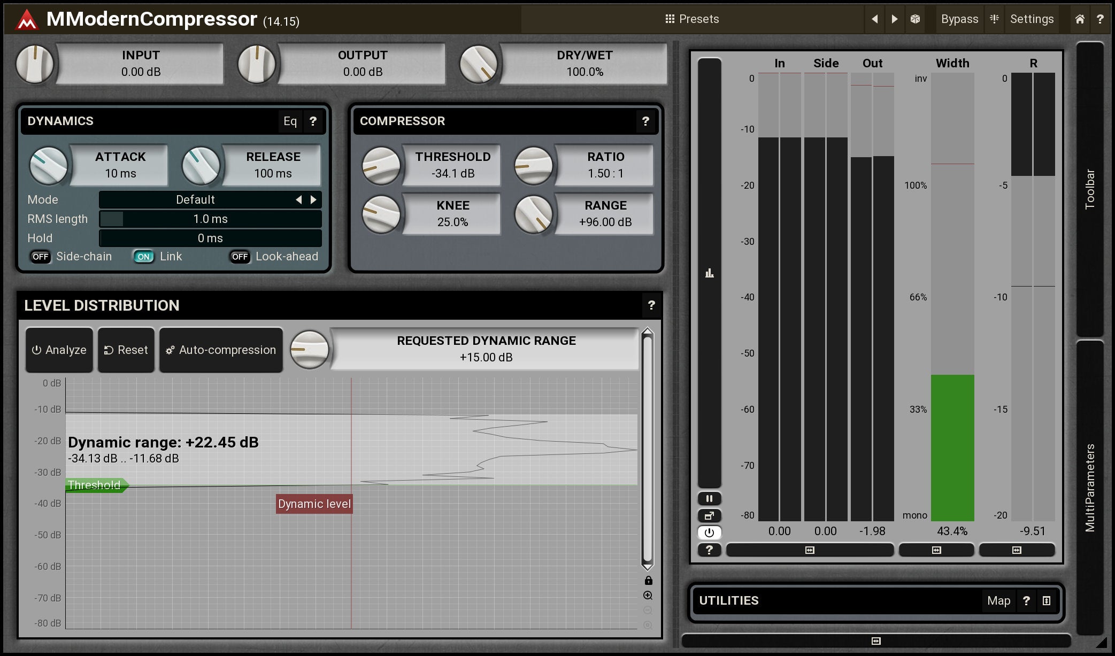Click the RMS length slider

point(210,219)
